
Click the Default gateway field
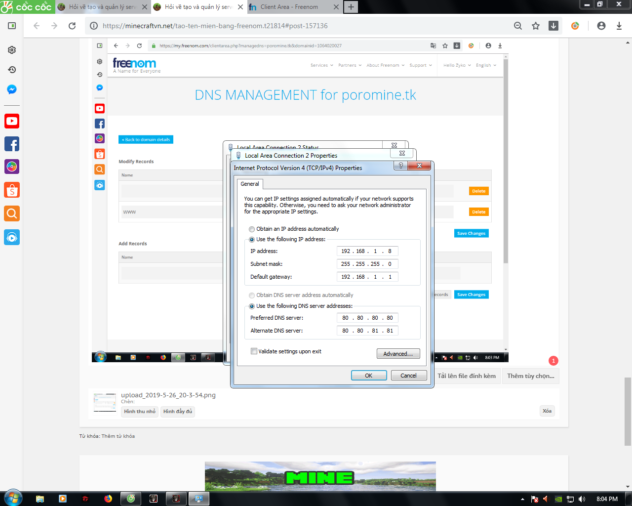click(x=367, y=277)
